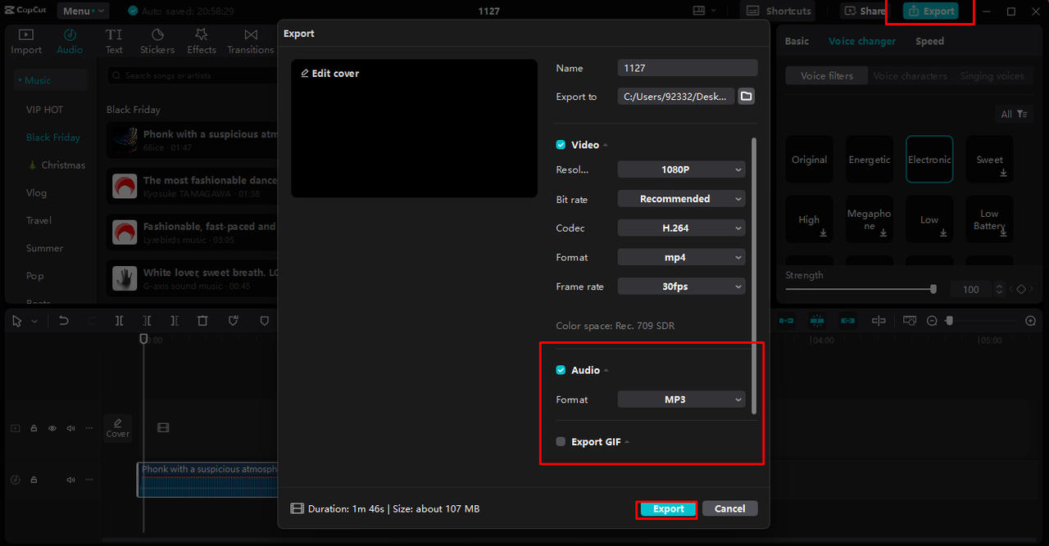Viewport: 1049px width, 546px height.
Task: Select the Voice characters tab
Action: [x=910, y=75]
